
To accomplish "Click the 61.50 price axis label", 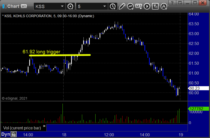I will tap(194, 63).
